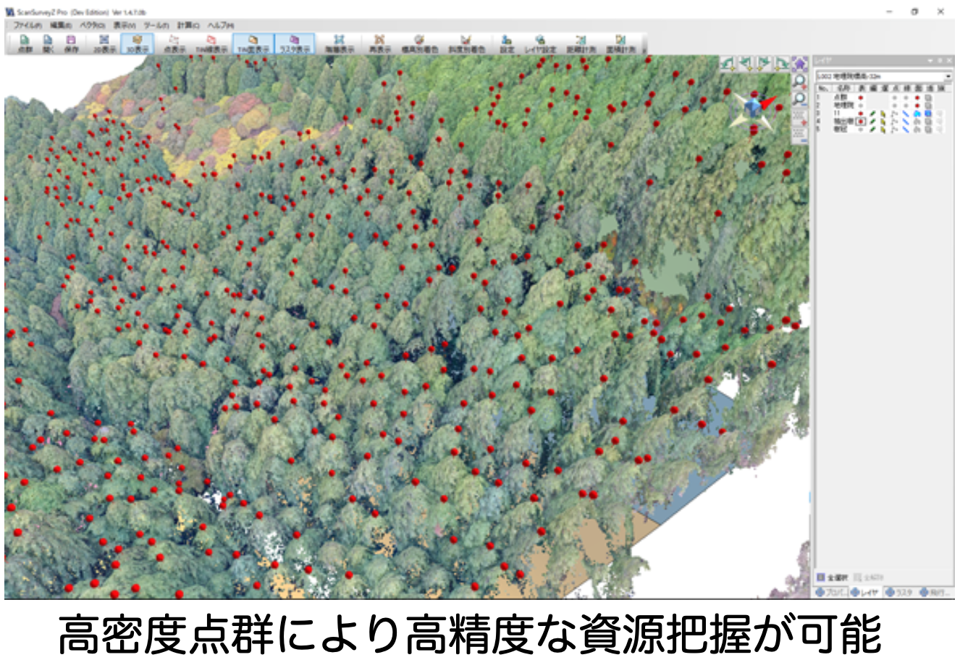Click the 再表示 redraw icon
Screen dimensions: 960x660
pyautogui.click(x=380, y=43)
